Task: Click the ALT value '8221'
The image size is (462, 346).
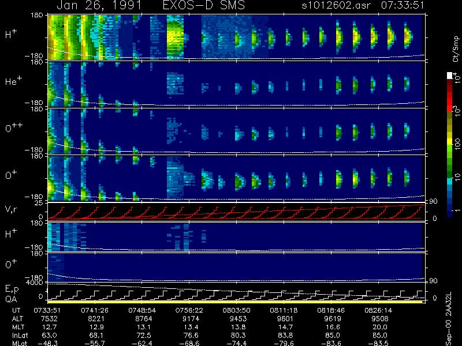Action: coord(96,319)
